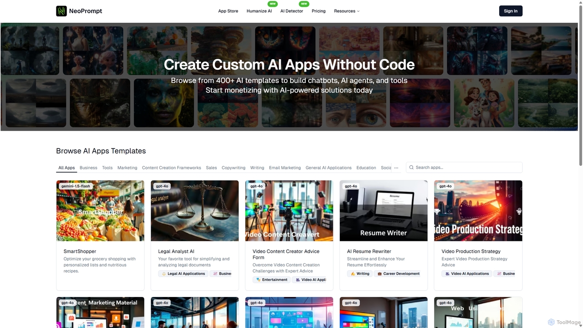Click the Legal AI Applications tag
583x328 pixels.
(x=183, y=274)
